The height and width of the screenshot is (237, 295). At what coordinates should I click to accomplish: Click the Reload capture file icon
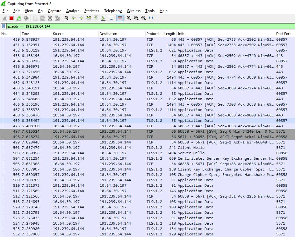tap(57, 18)
